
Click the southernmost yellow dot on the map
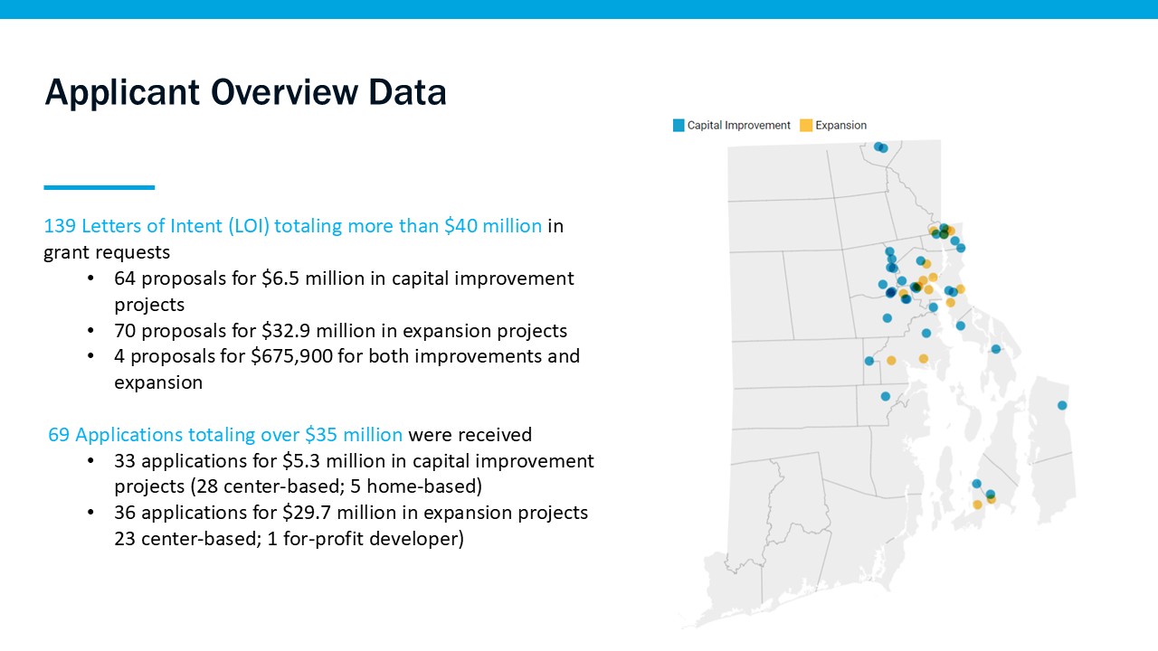click(x=977, y=505)
